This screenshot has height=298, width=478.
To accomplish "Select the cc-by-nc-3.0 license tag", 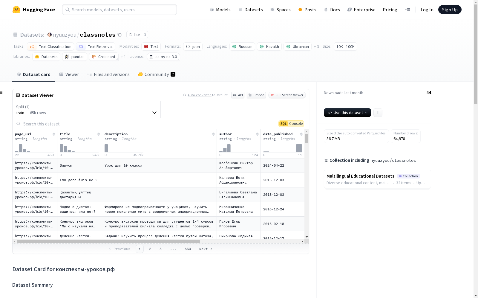I will pos(163,57).
